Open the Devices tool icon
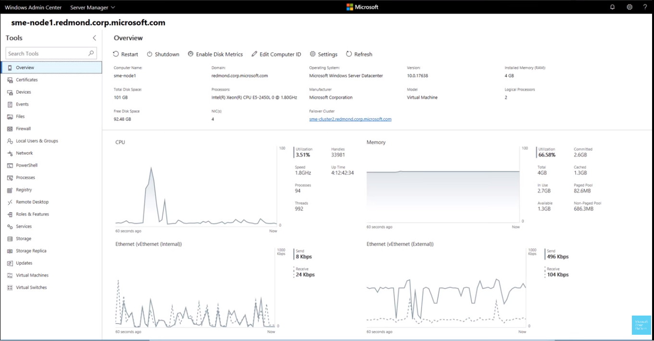The width and height of the screenshot is (654, 341). (x=10, y=92)
